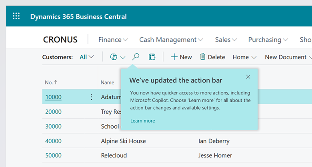Open customer number 10000
312x167 pixels.
53,97
